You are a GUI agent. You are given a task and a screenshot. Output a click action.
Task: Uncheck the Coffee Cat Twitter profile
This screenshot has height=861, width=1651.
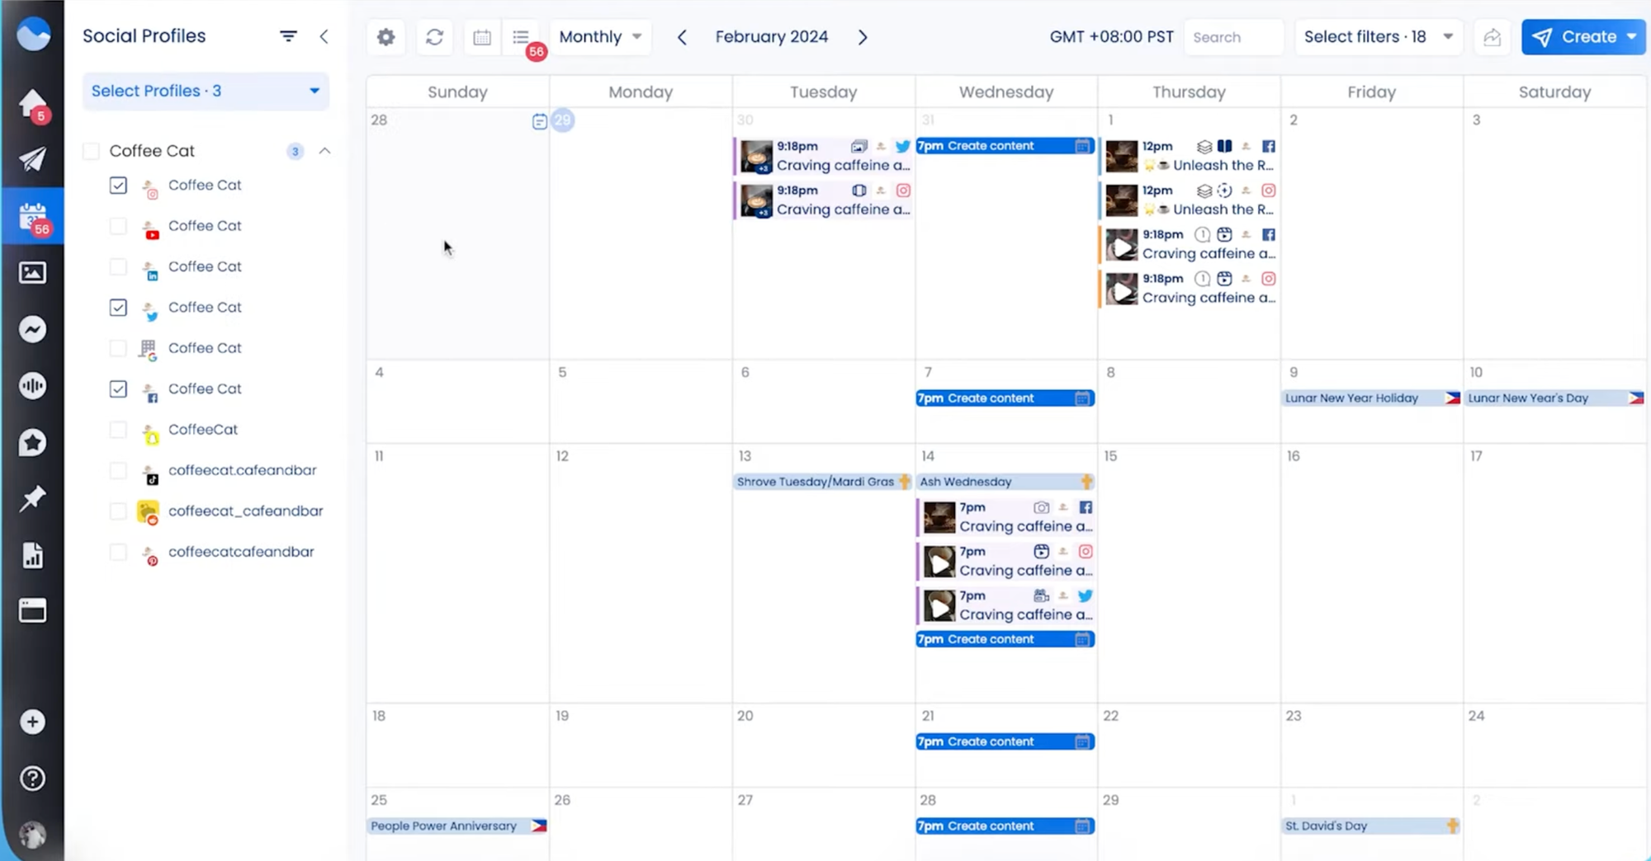[x=118, y=308]
